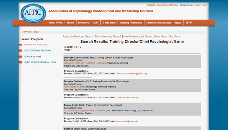Click 'Racine, WI, United States.' text

coord(77,66)
